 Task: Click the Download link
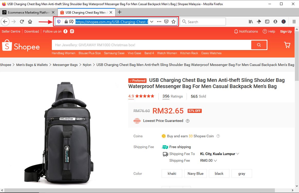32,32
